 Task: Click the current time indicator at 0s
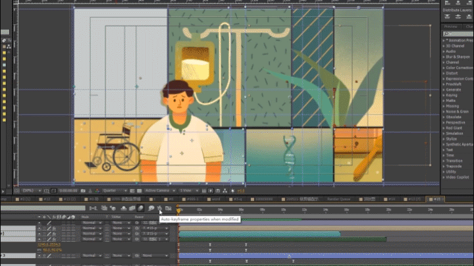[x=178, y=211]
